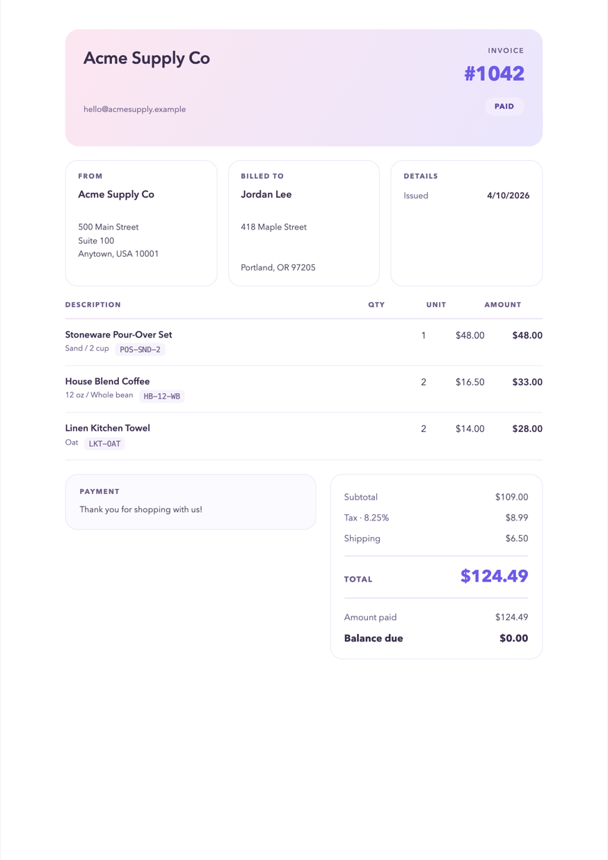
Task: Click the invoice number #1042
Action: (x=494, y=73)
